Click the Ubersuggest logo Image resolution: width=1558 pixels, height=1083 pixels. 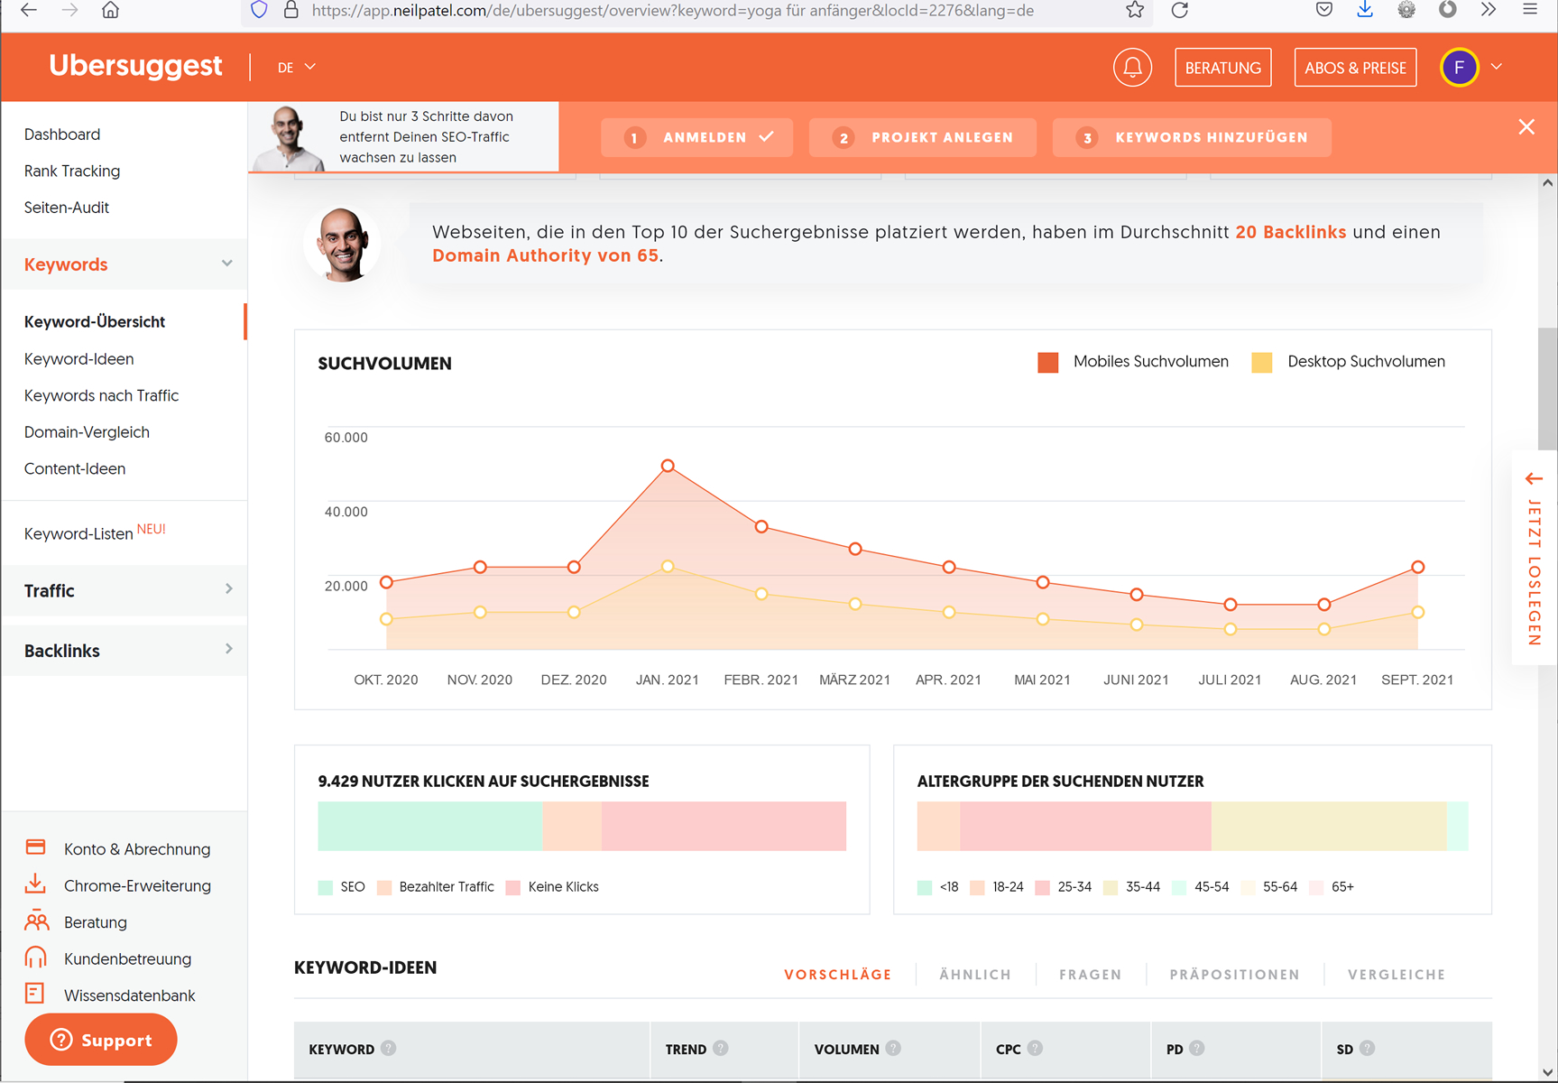coord(135,66)
